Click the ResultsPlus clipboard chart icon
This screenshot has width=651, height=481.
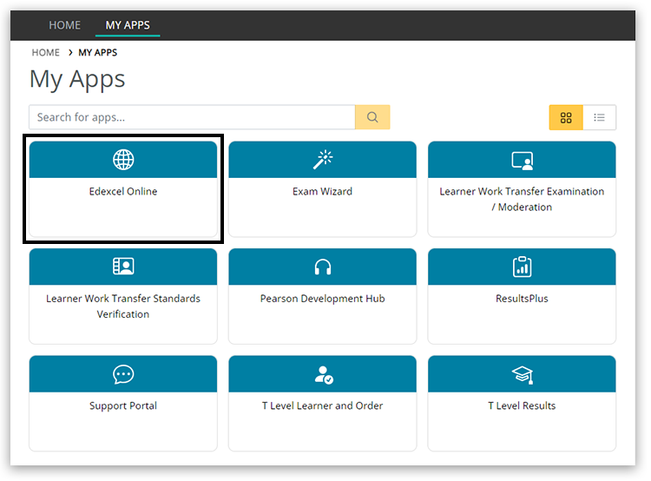pyautogui.click(x=522, y=267)
